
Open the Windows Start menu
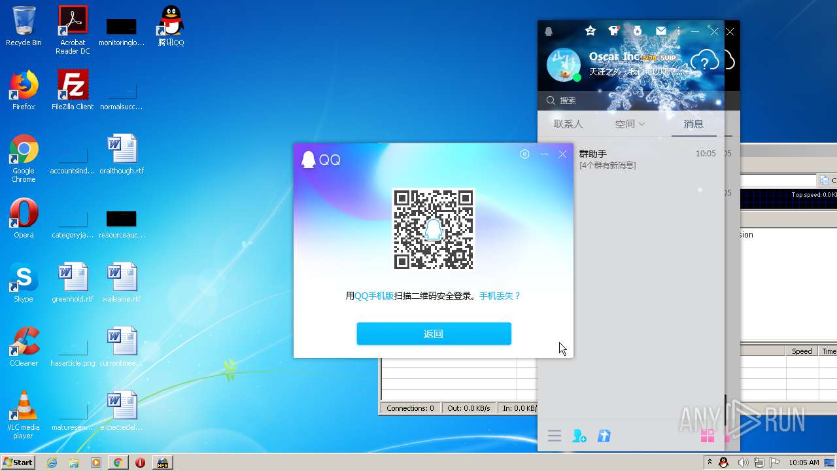18,462
